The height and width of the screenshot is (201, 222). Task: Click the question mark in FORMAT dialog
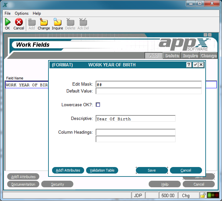coord(189,65)
